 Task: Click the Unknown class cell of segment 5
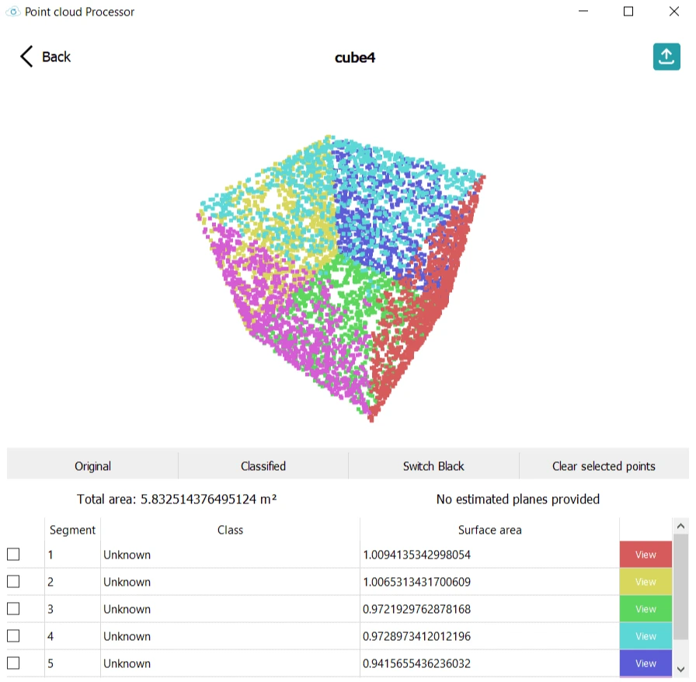click(x=230, y=663)
